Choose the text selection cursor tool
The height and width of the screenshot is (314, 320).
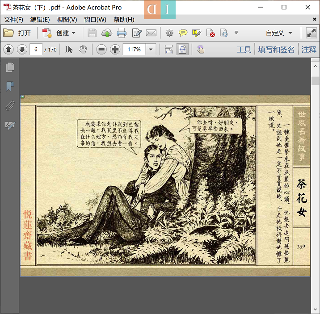coord(69,49)
